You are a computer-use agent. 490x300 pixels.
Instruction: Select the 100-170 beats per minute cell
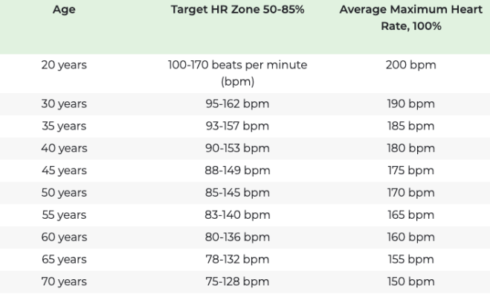click(237, 72)
